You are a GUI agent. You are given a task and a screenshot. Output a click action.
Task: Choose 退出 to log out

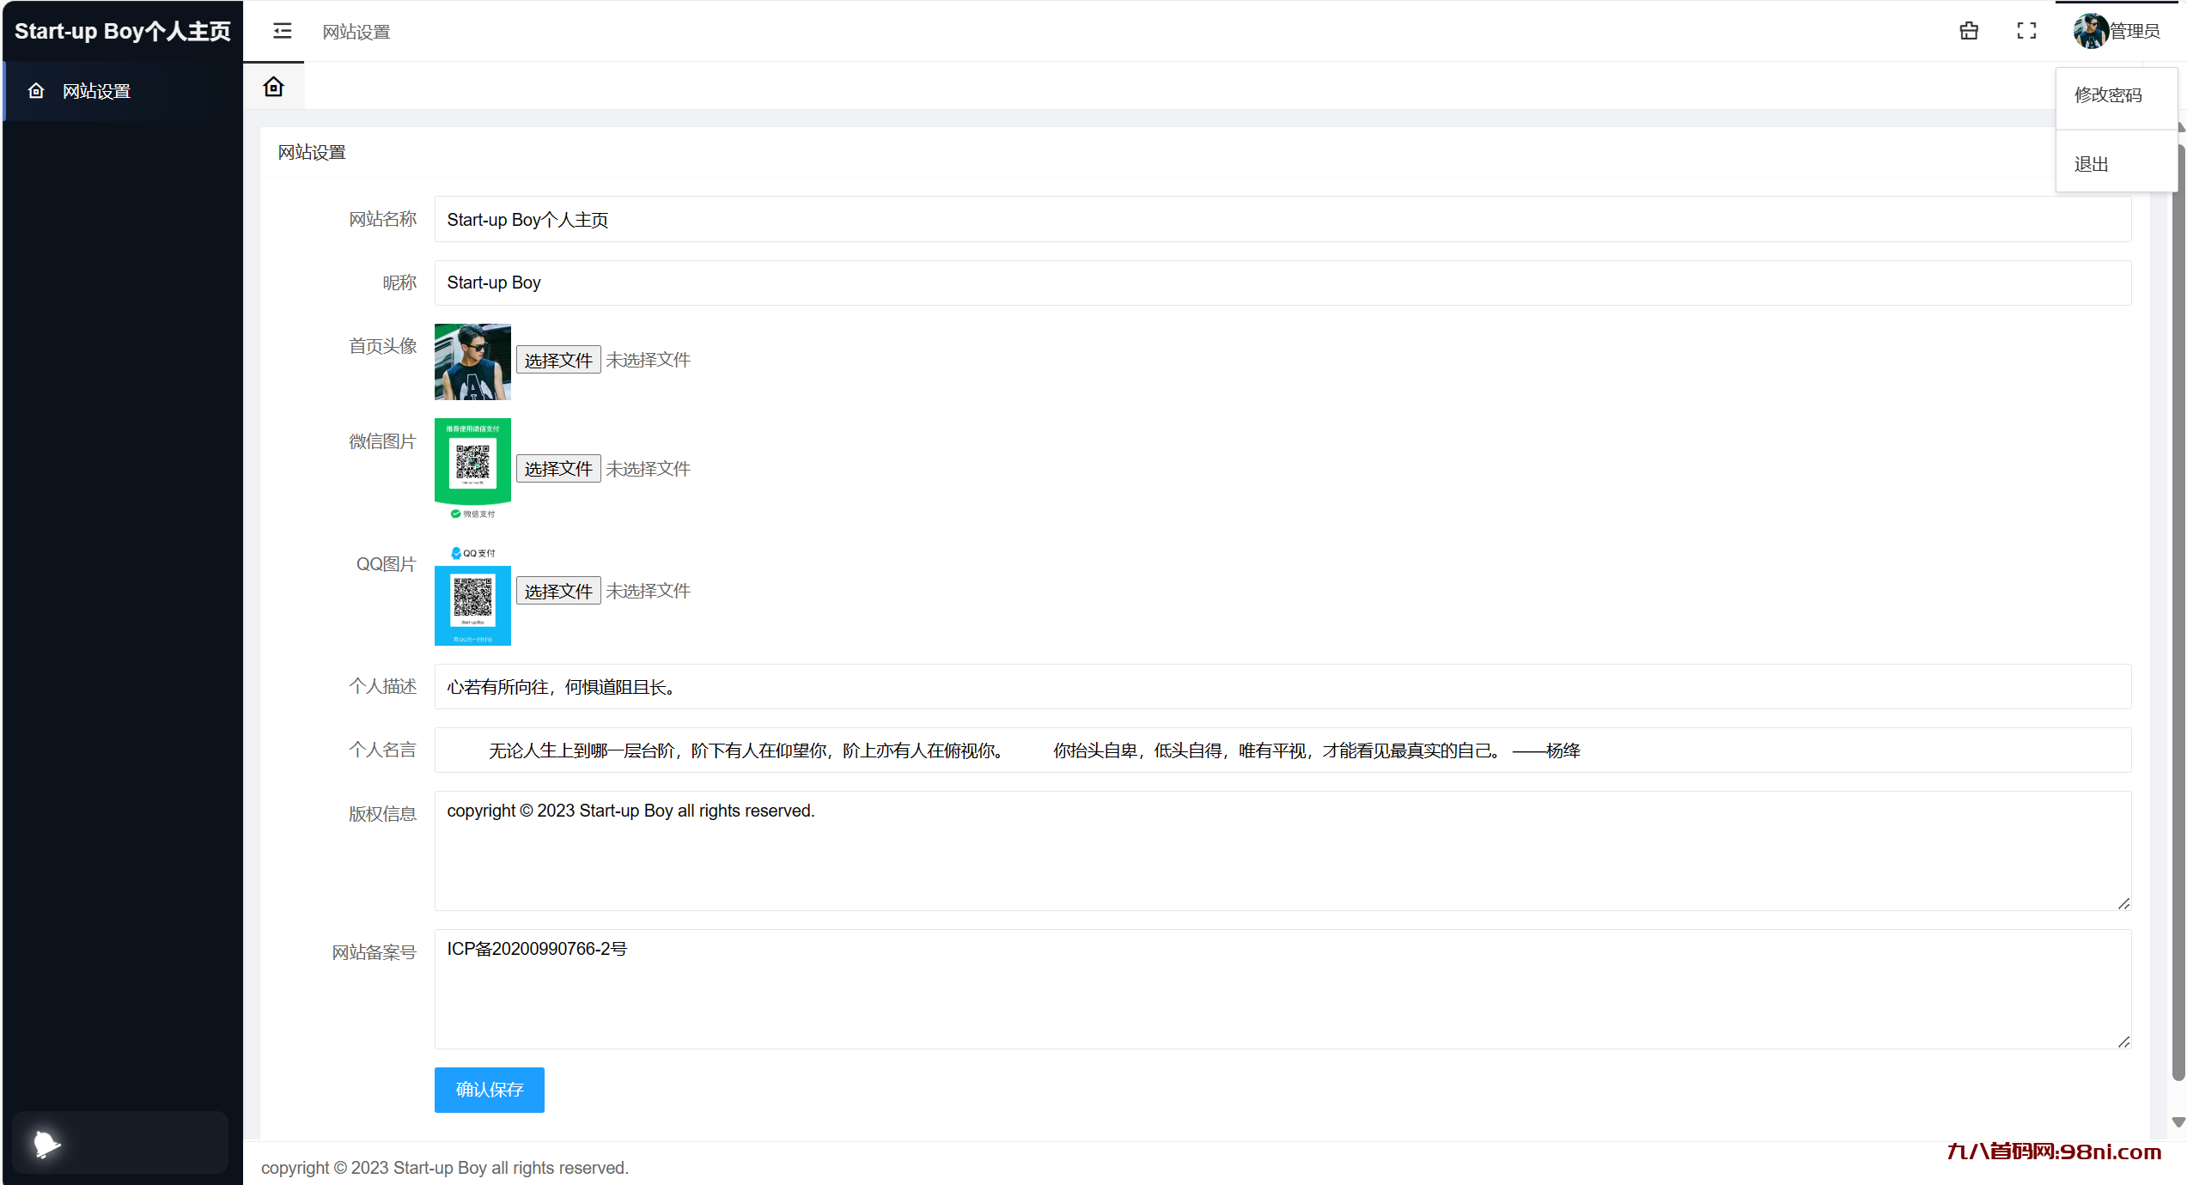2092,164
